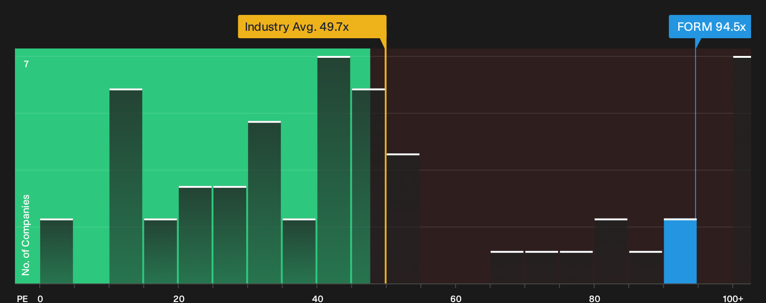Screen dimensions: 766x303
Task: Select the histogram bar at PE 15-20
Action: tap(160, 251)
